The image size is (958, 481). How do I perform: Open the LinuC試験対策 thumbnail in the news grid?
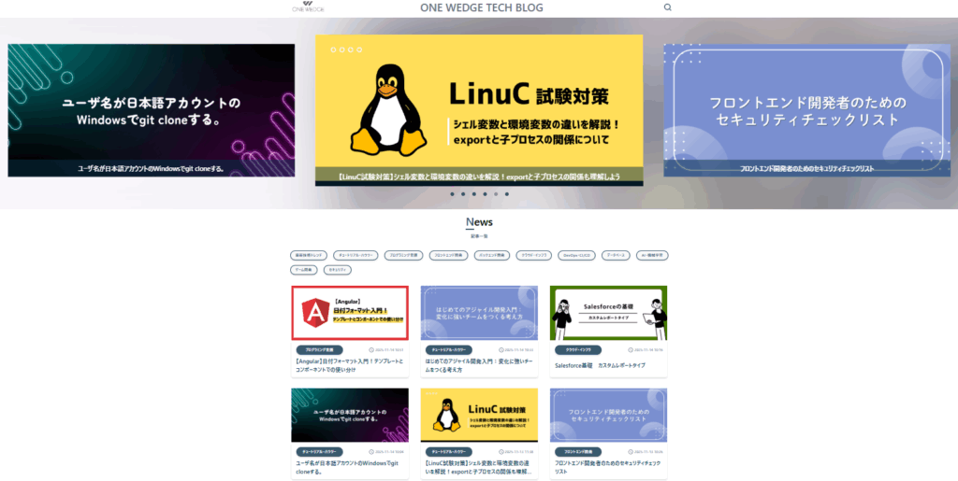coord(479,415)
